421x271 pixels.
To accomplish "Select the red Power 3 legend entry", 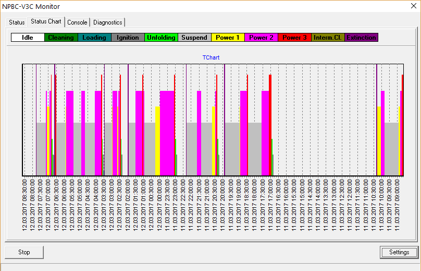I will [294, 38].
